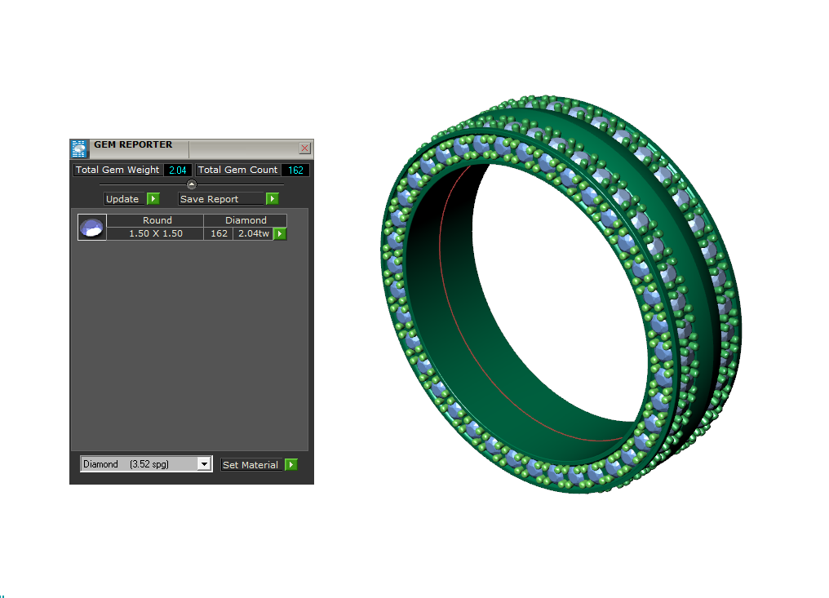Click the Gem Reporter title bar icon
This screenshot has height=598, width=829.
[79, 148]
